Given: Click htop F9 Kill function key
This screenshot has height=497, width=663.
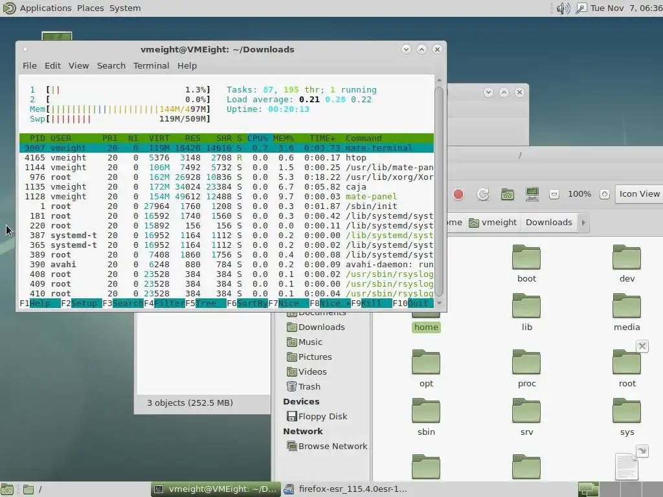Looking at the screenshot, I should tap(372, 304).
